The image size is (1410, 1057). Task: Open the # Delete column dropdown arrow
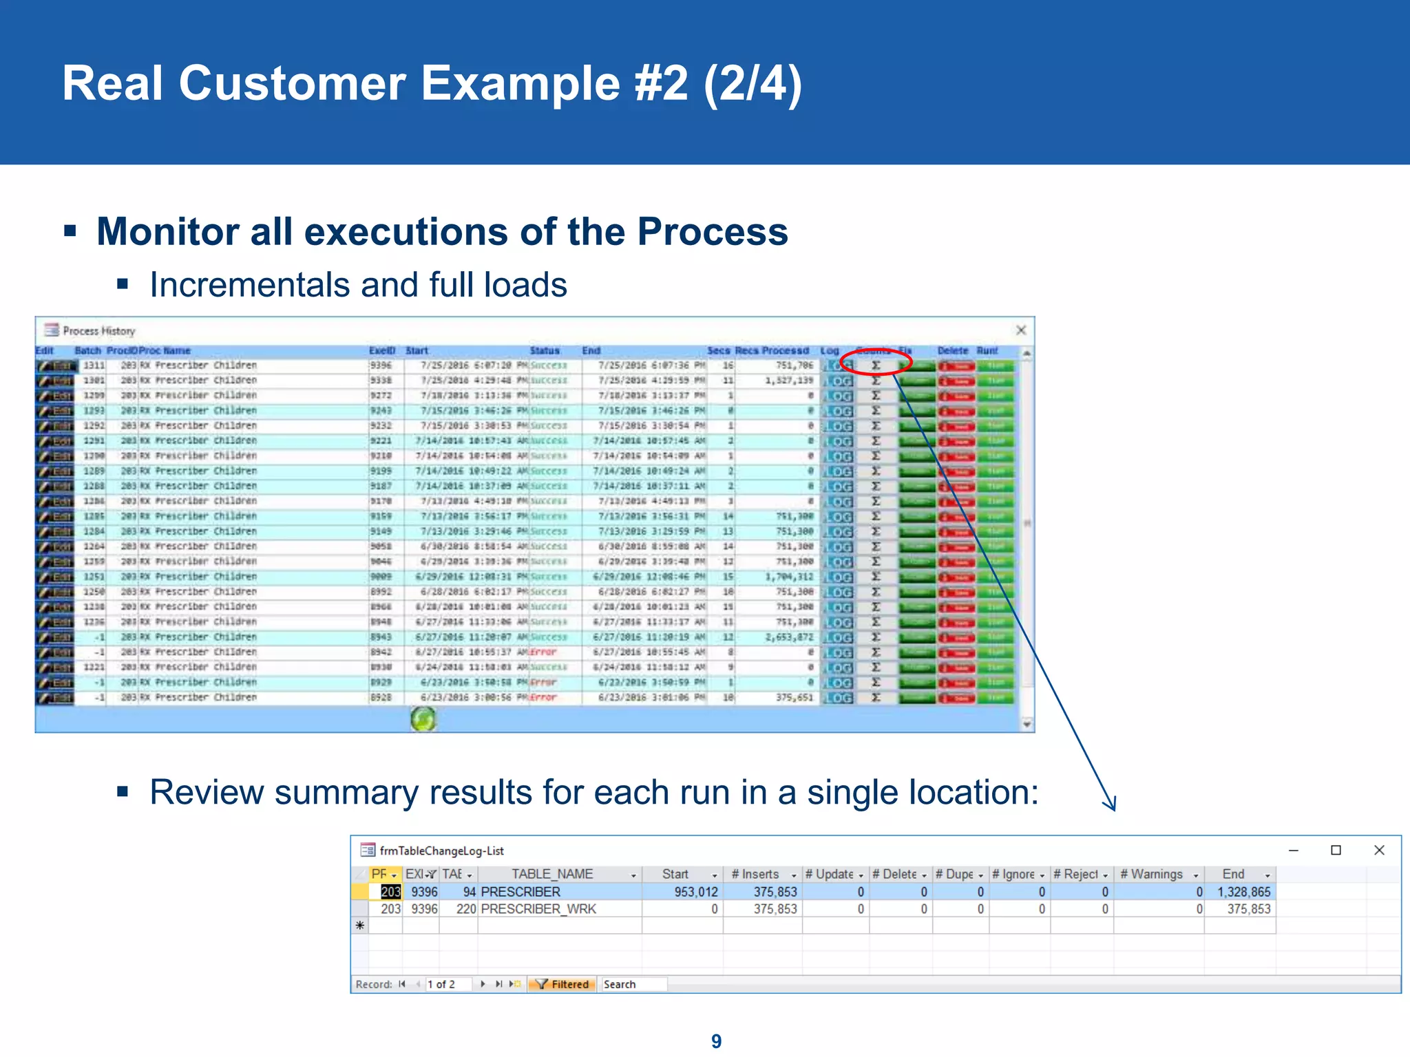coord(924,875)
